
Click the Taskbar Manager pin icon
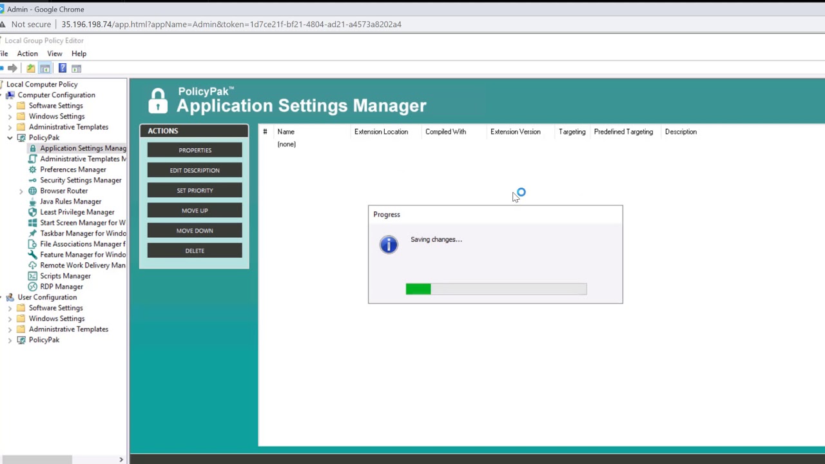pyautogui.click(x=33, y=233)
